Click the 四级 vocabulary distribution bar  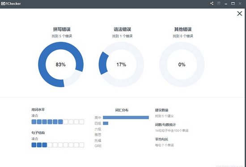point(106,123)
